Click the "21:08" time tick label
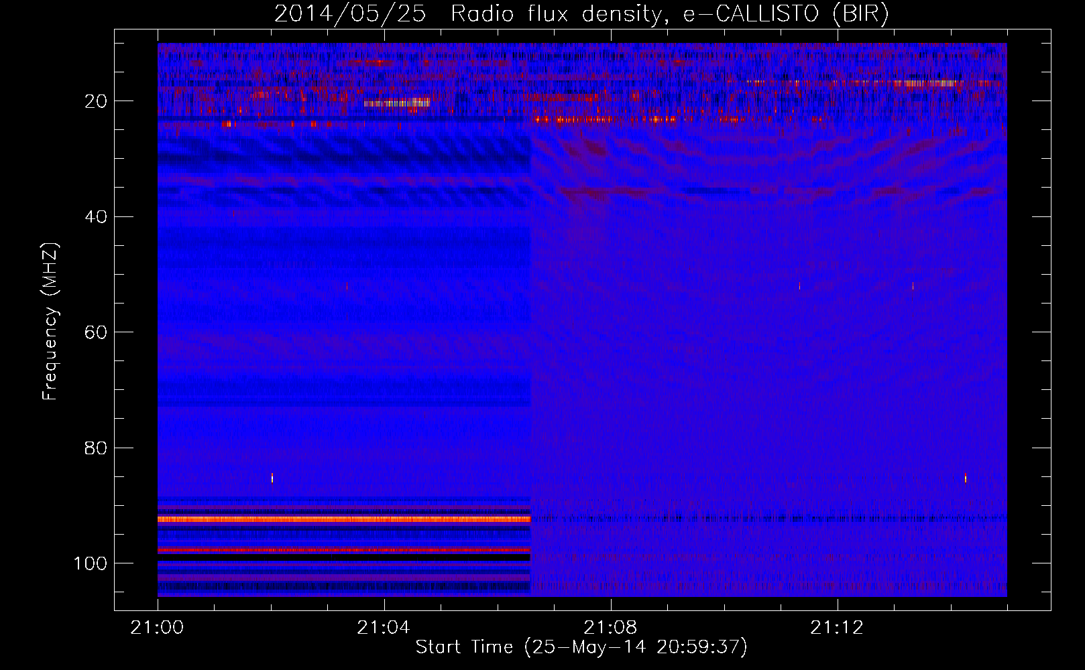 610,628
